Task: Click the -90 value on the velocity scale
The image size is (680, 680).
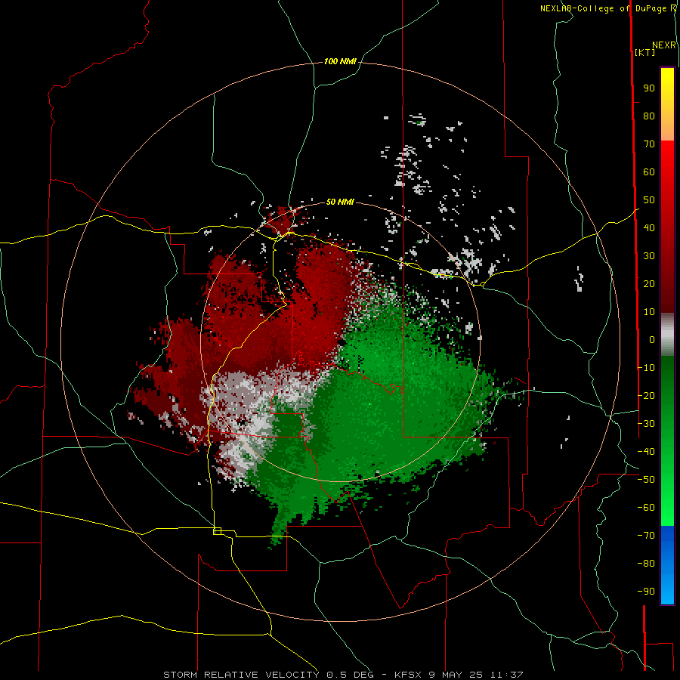Action: 646,592
